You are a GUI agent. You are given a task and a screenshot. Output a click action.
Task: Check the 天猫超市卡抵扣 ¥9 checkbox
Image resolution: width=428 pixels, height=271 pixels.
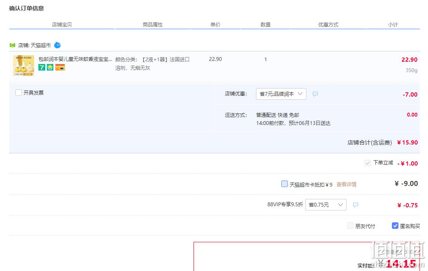[284, 184]
